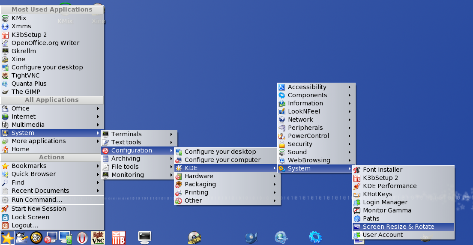The height and width of the screenshot is (245, 473).
Task: Click the blue KDE gear panel icon
Action: coord(315,238)
